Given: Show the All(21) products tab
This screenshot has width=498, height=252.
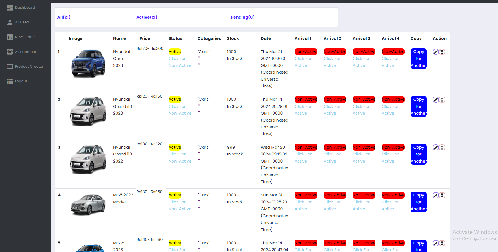Looking at the screenshot, I should point(64,17).
